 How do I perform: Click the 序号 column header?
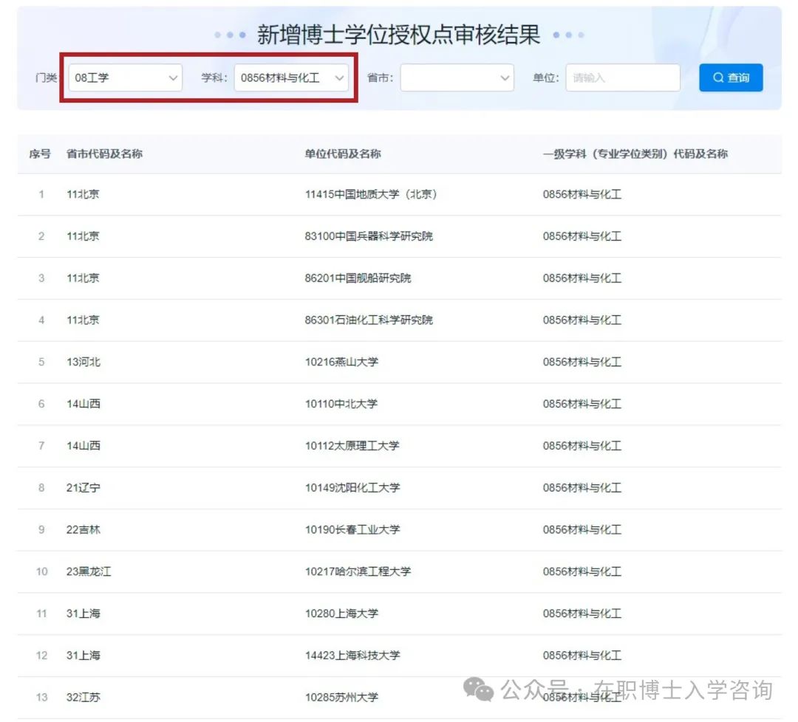(x=40, y=154)
